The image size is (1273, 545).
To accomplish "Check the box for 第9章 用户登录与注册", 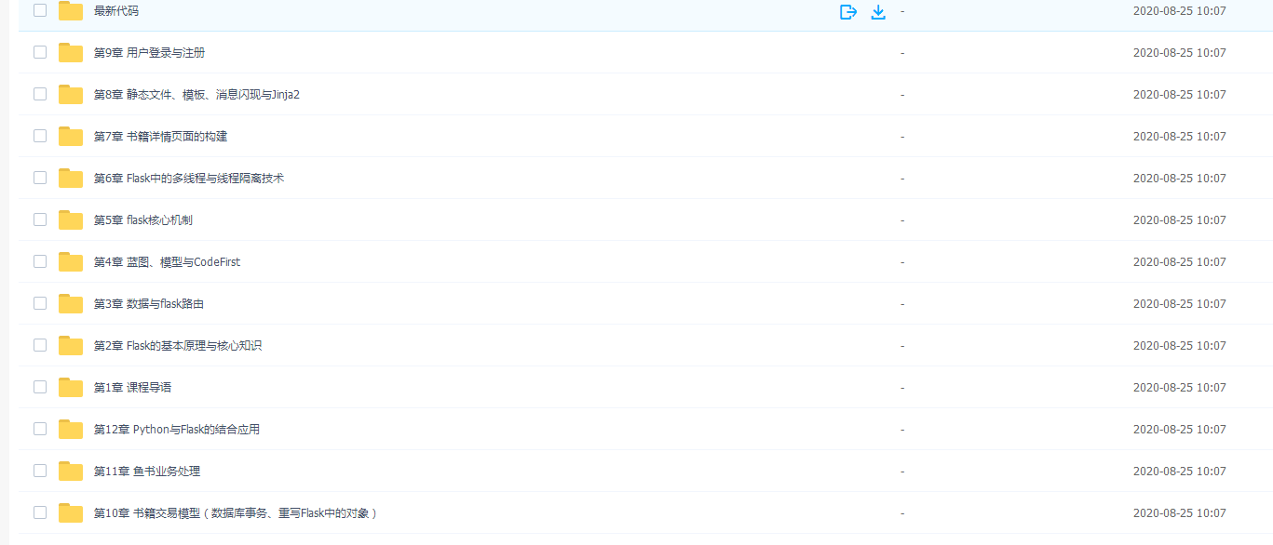I will [40, 52].
